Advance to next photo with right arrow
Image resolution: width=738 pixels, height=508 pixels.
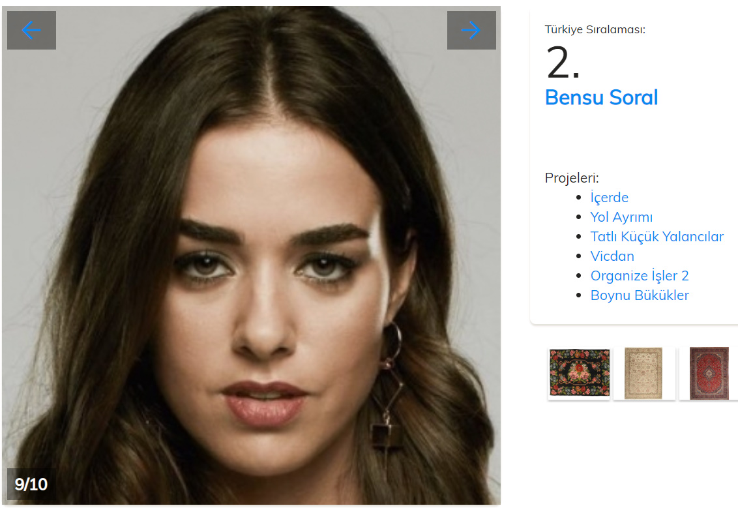point(471,30)
